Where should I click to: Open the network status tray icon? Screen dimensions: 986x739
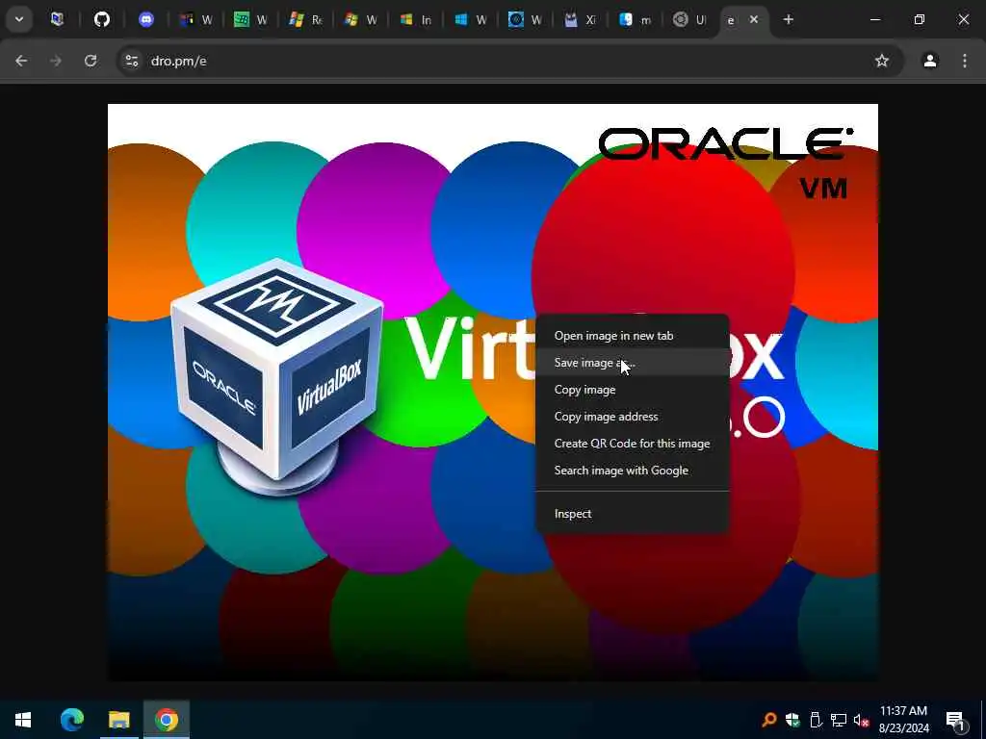click(839, 720)
